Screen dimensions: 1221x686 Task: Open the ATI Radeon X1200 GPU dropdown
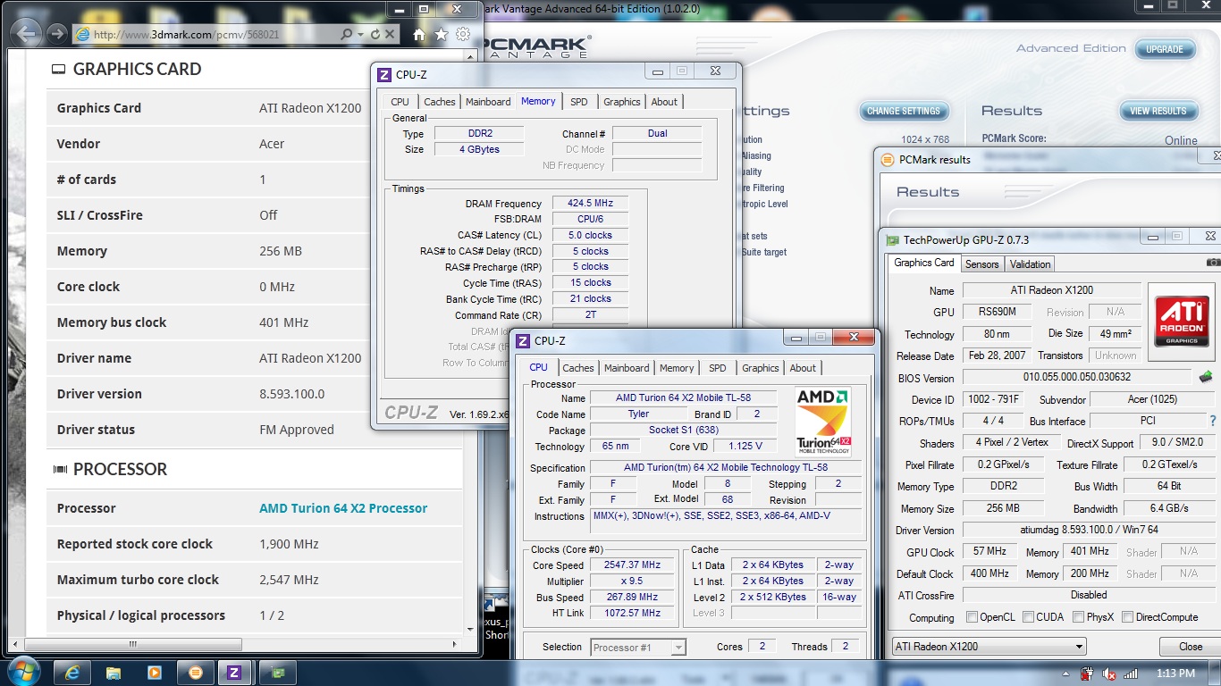(x=989, y=647)
